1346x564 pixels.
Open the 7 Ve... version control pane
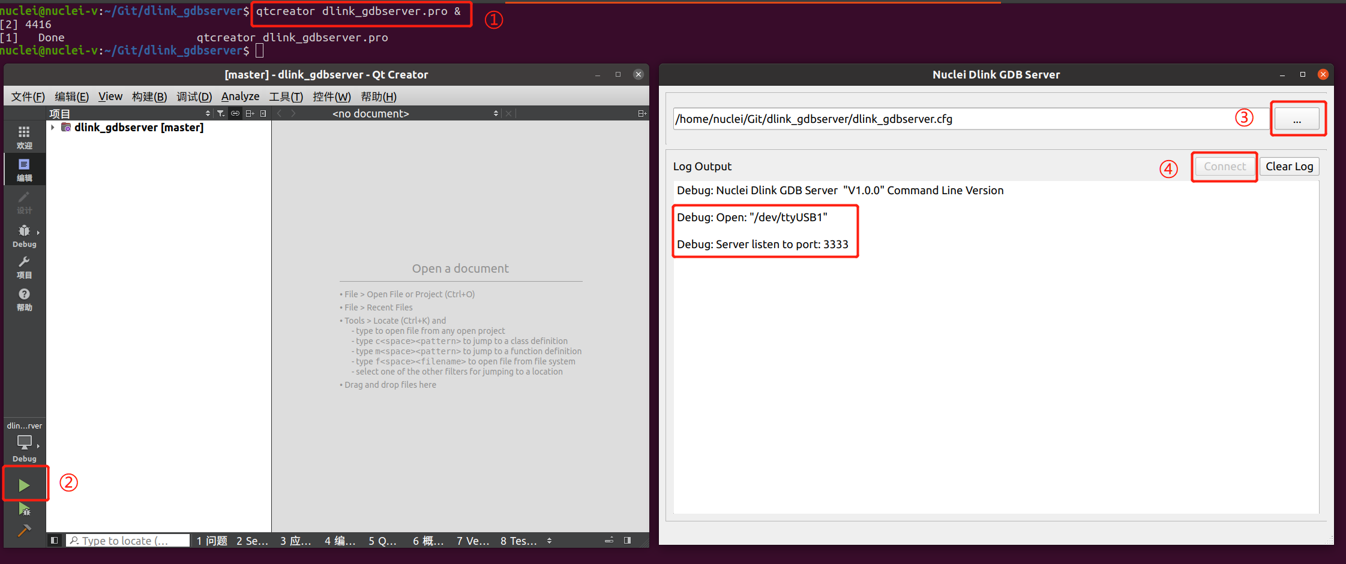[473, 541]
